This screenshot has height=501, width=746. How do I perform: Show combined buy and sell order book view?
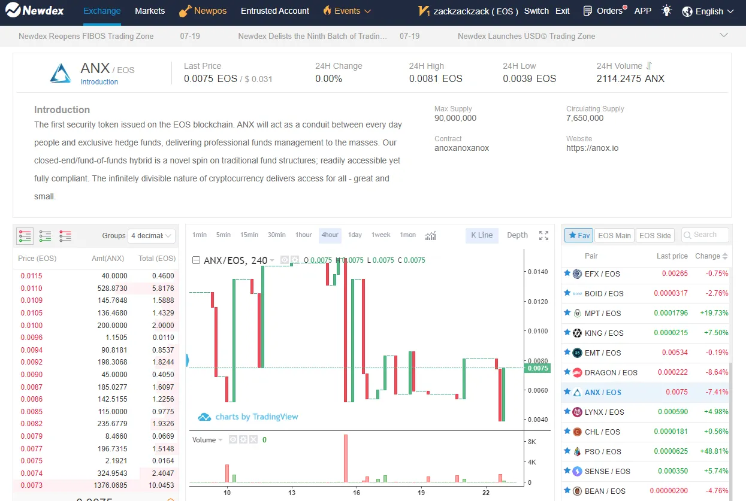pos(25,235)
